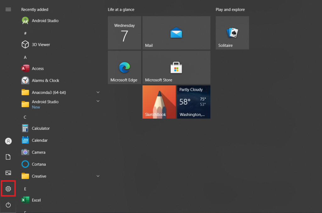Click the Power button icon
The width and height of the screenshot is (322, 213).
pyautogui.click(x=8, y=205)
